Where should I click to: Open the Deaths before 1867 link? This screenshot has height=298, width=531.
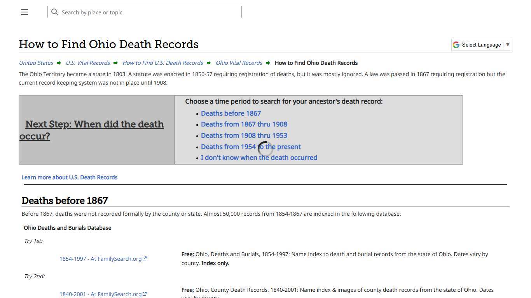231,113
